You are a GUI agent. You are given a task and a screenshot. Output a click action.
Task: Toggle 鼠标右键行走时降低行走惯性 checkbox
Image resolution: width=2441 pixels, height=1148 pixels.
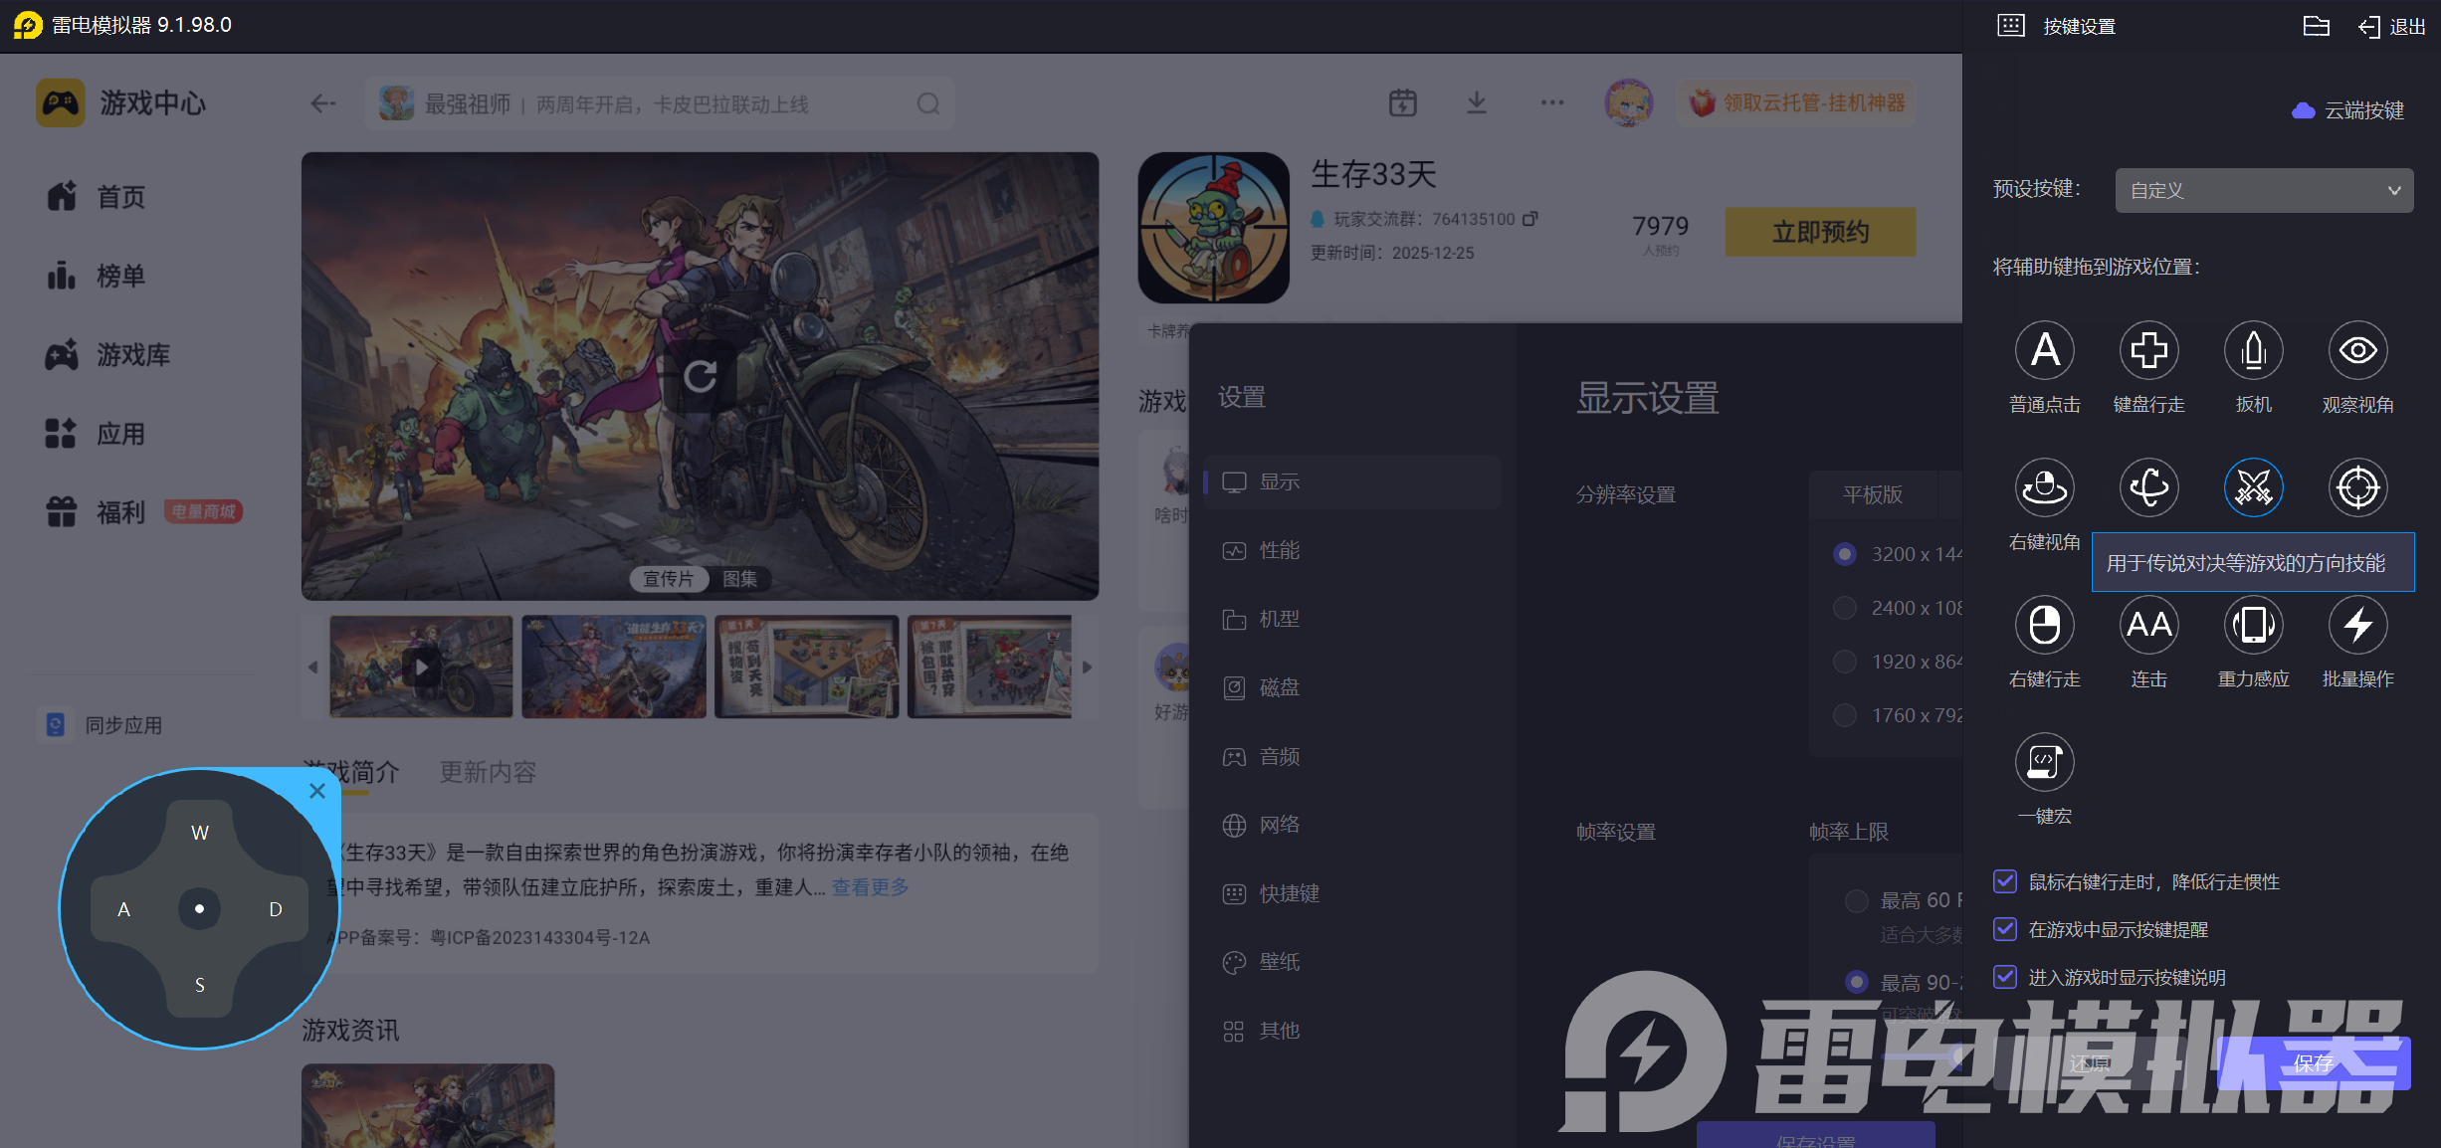[2005, 881]
